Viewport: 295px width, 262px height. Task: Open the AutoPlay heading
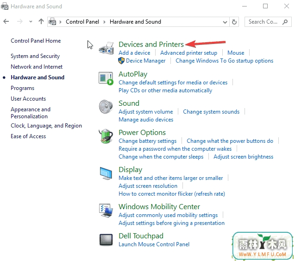tap(133, 74)
